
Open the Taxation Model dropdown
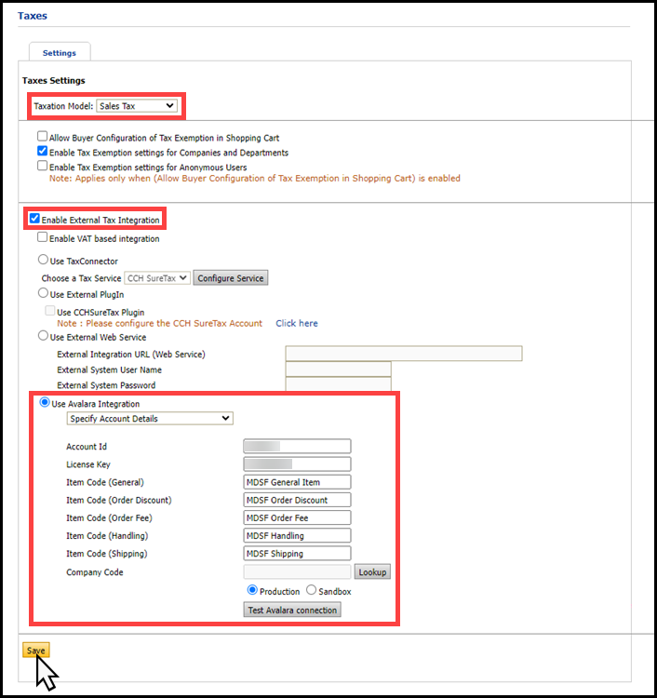point(136,106)
